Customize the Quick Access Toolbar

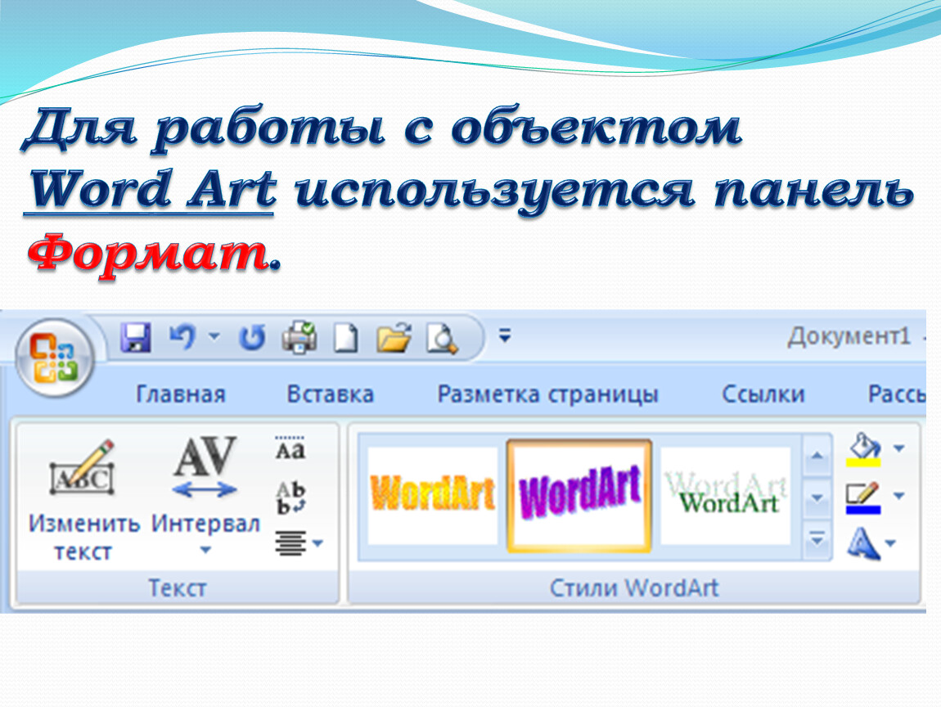(x=505, y=335)
